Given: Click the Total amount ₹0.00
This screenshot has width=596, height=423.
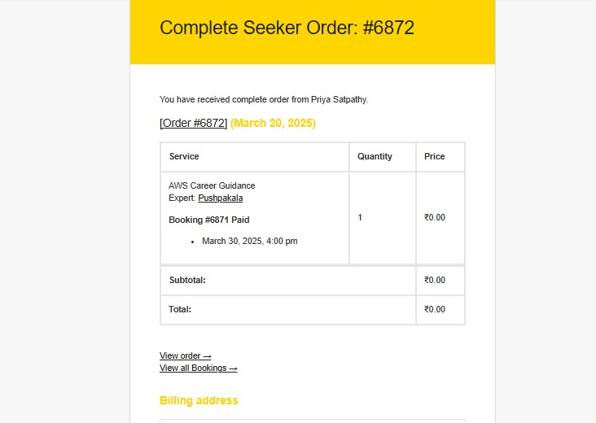Looking at the screenshot, I should tap(435, 309).
